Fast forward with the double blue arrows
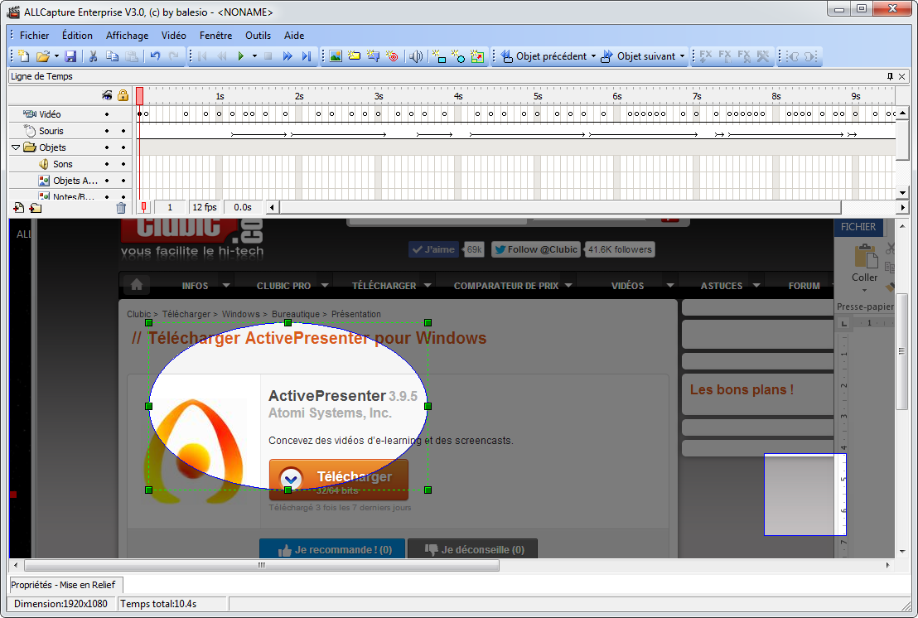918x618 pixels. coord(287,56)
